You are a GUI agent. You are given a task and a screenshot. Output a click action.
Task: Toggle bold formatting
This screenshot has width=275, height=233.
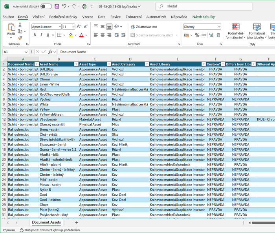35,35
